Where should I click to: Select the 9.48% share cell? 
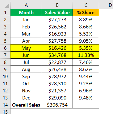click(86, 98)
